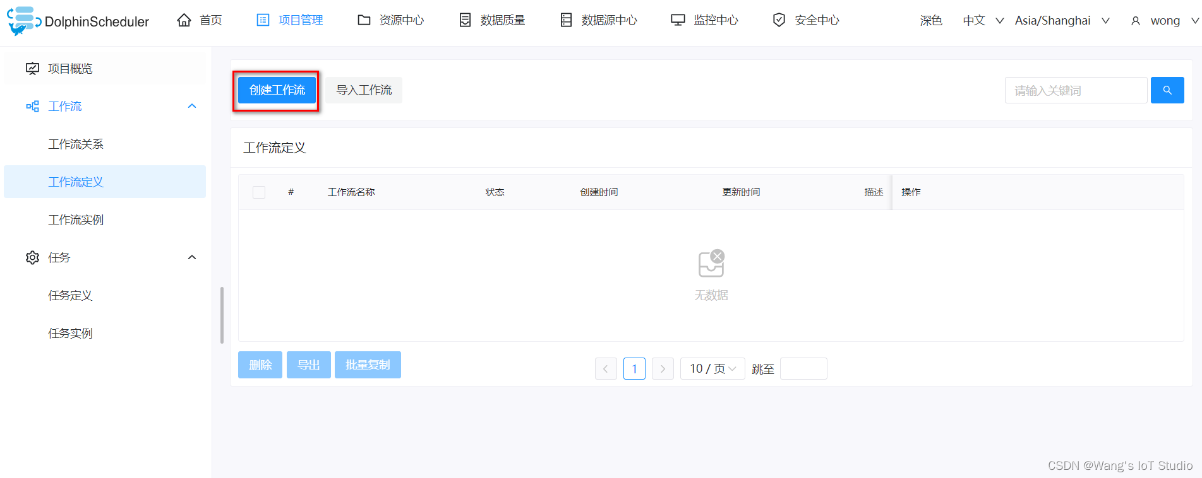
Task: Click the 任务 gear icon in sidebar
Action: pos(32,257)
